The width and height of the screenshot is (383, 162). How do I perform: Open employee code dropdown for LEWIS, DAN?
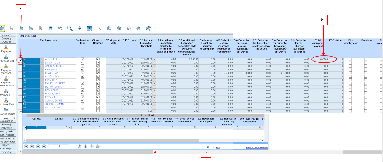[x=42, y=73]
